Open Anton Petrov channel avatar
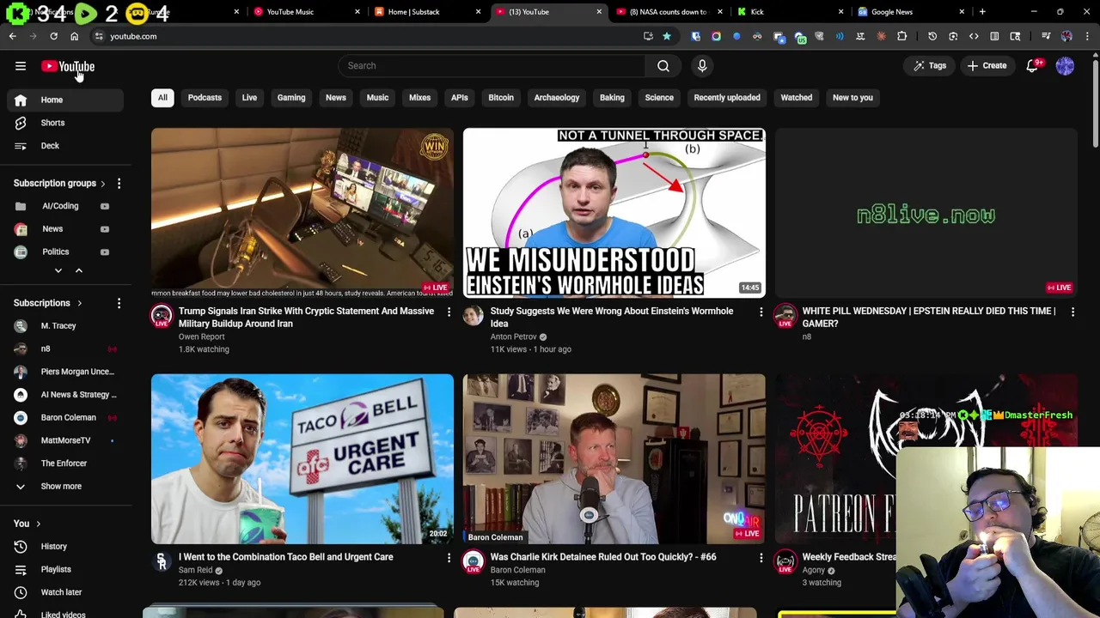Image resolution: width=1100 pixels, height=618 pixels. [x=474, y=316]
